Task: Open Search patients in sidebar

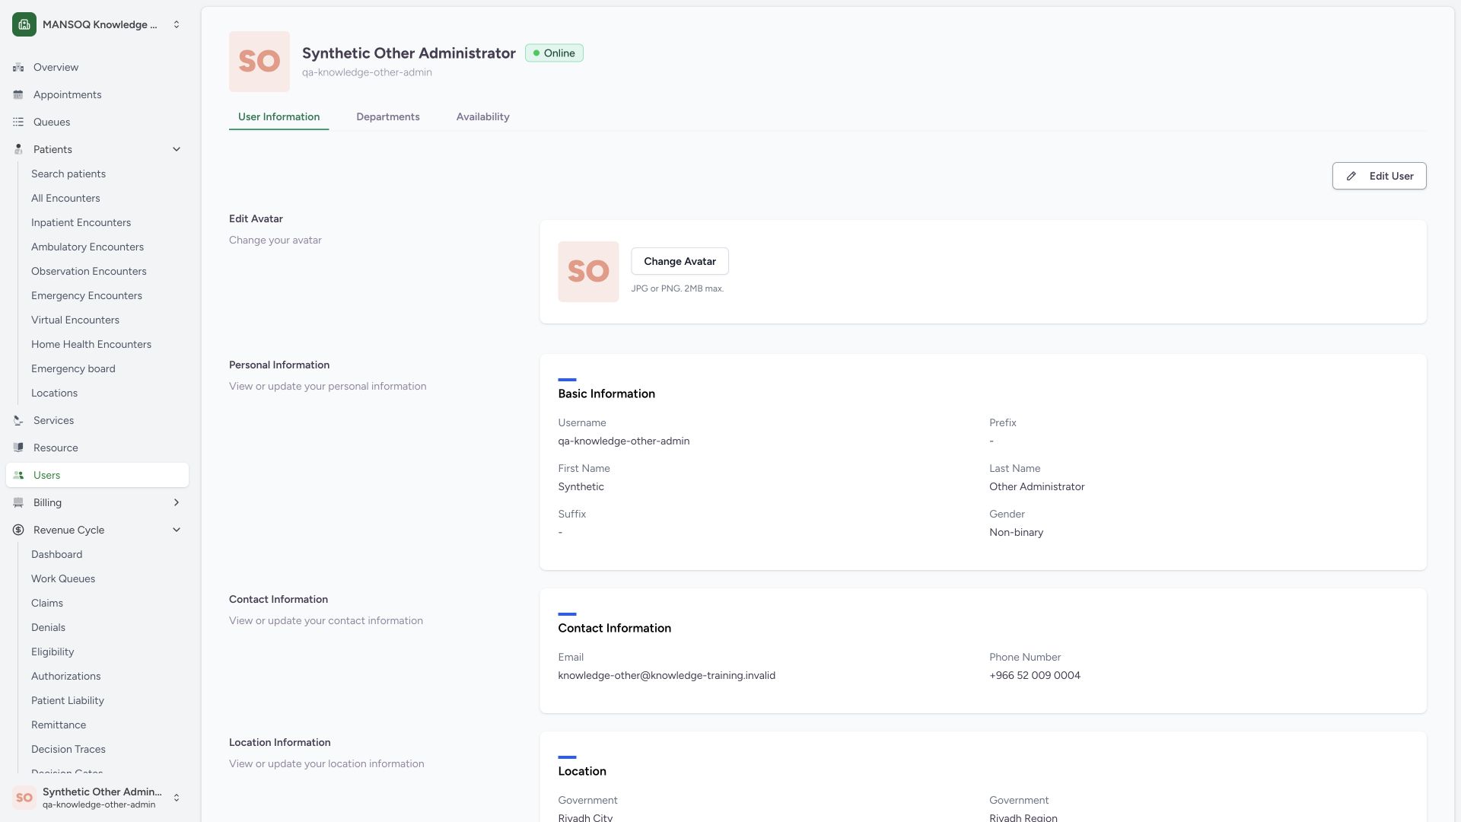Action: point(68,174)
